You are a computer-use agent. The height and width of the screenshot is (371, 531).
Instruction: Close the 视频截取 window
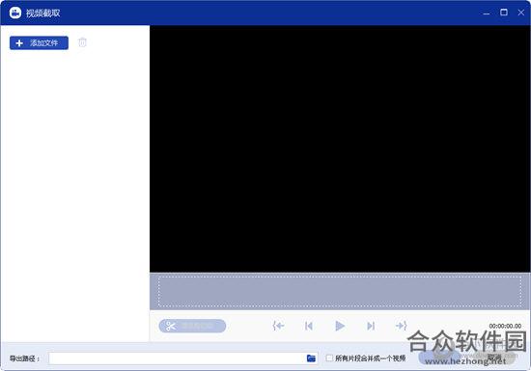pos(521,13)
